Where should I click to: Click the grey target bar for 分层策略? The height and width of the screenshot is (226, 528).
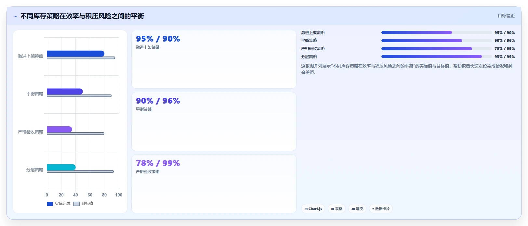tap(80, 171)
